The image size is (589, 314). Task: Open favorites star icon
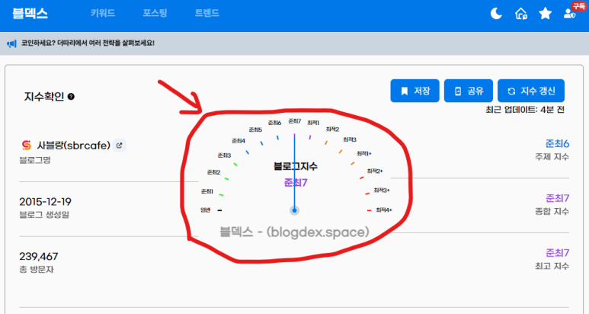[x=545, y=14]
